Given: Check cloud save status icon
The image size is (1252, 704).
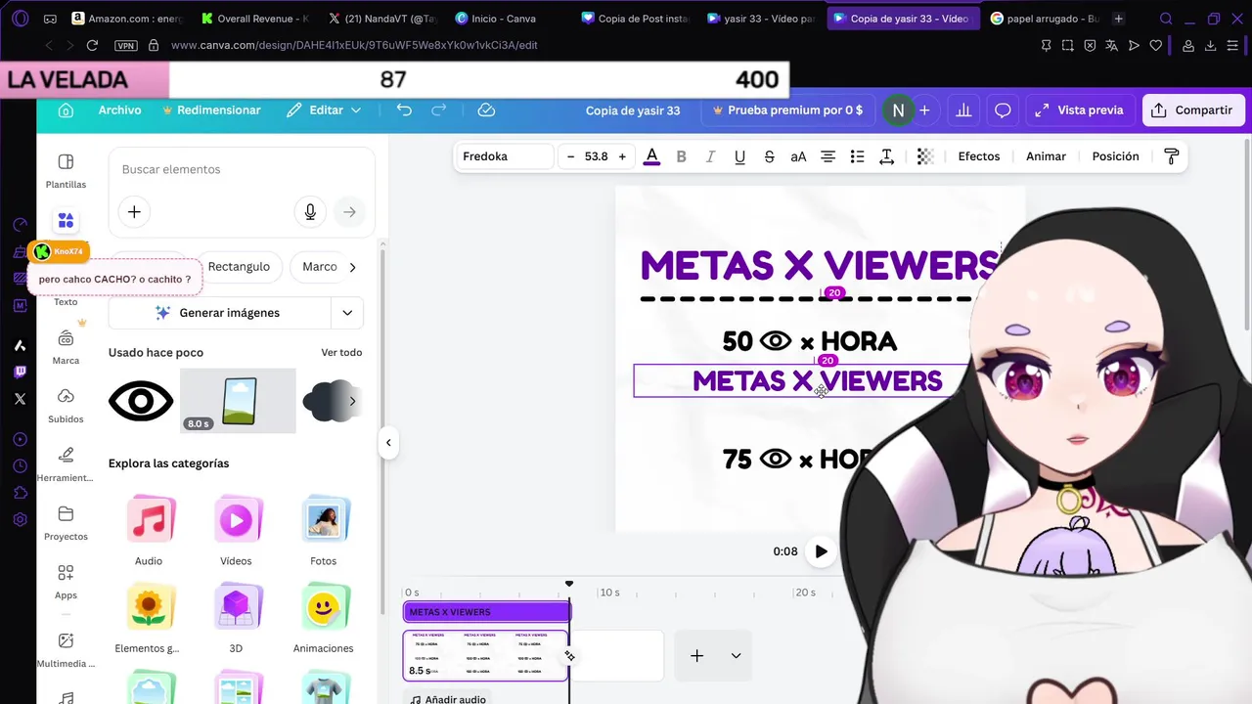Looking at the screenshot, I should [486, 110].
